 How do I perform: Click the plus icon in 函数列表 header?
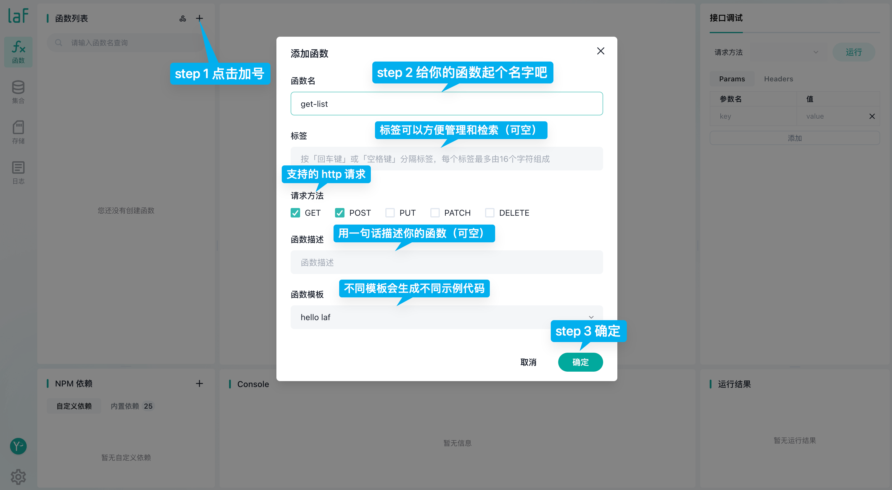click(199, 18)
